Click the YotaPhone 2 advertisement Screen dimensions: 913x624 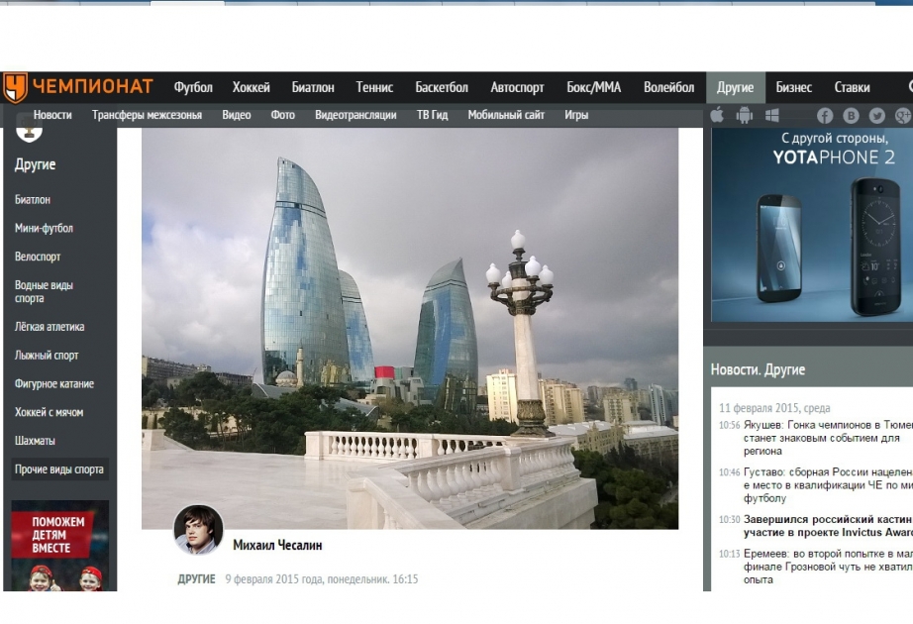812,225
